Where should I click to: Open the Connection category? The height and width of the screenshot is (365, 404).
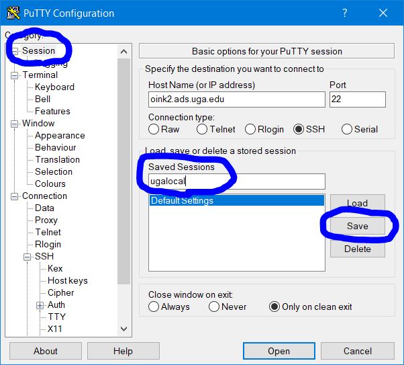[44, 196]
